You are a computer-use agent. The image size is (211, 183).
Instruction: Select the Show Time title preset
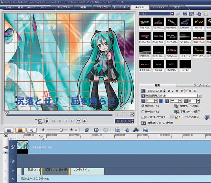(158, 36)
